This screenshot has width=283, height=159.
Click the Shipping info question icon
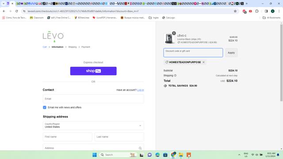pos(175,76)
